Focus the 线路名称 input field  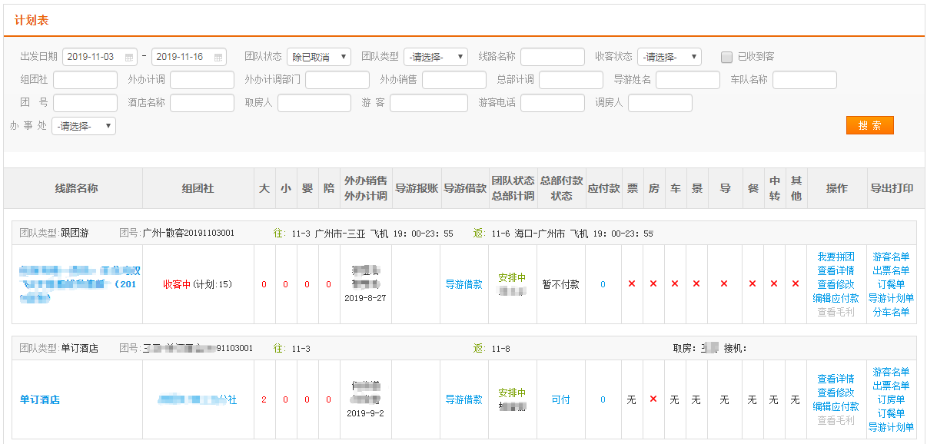tap(552, 57)
